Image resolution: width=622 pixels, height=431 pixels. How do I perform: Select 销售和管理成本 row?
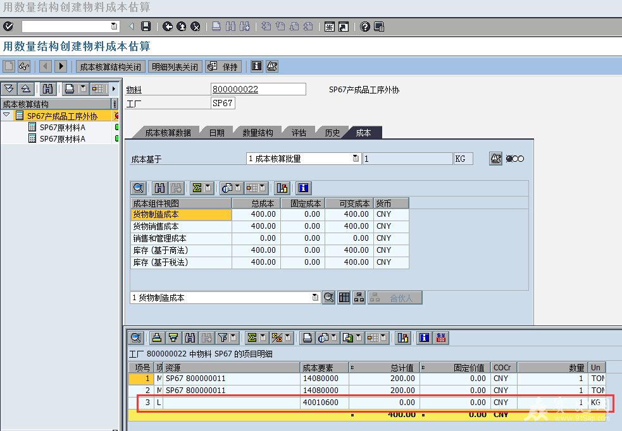[x=270, y=238]
